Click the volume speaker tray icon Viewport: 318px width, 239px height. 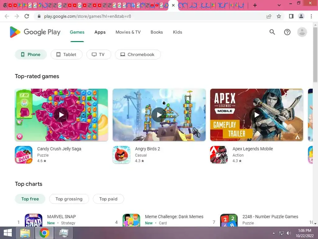(x=288, y=233)
